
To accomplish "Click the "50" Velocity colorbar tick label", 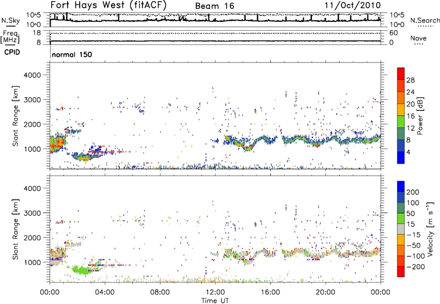I will coord(410,213).
